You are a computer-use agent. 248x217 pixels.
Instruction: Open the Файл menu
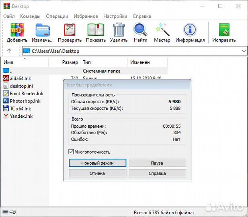point(9,16)
